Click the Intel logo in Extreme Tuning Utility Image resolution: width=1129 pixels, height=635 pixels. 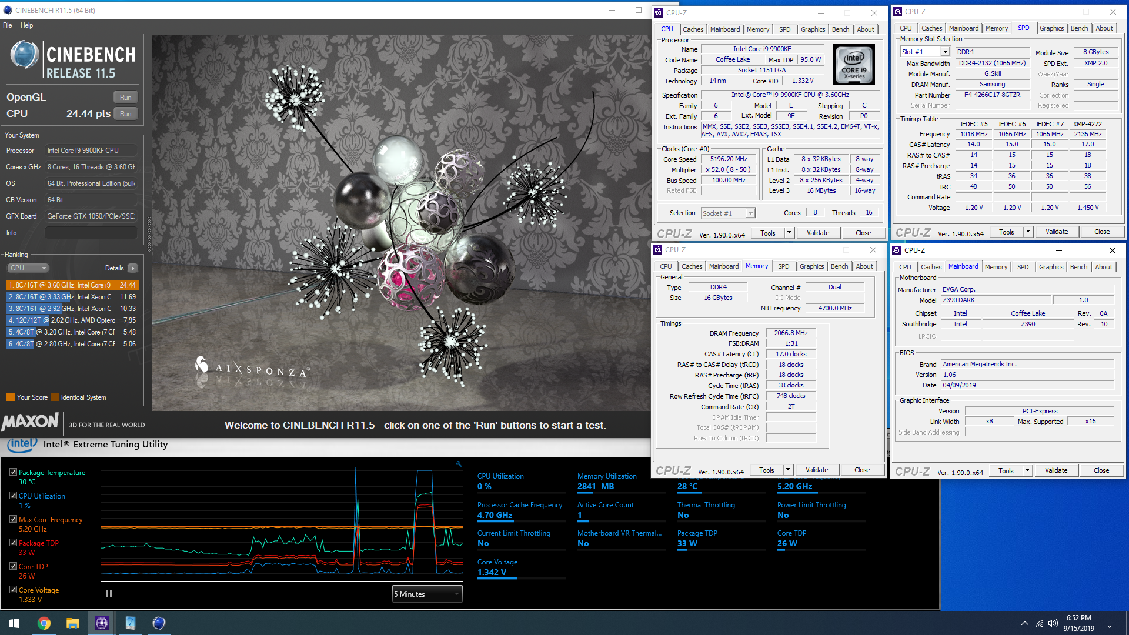(x=22, y=444)
